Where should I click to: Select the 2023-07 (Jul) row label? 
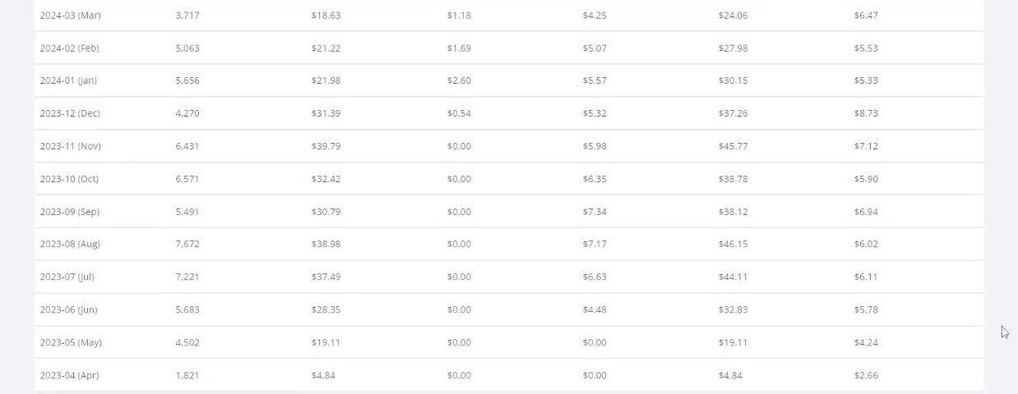67,277
